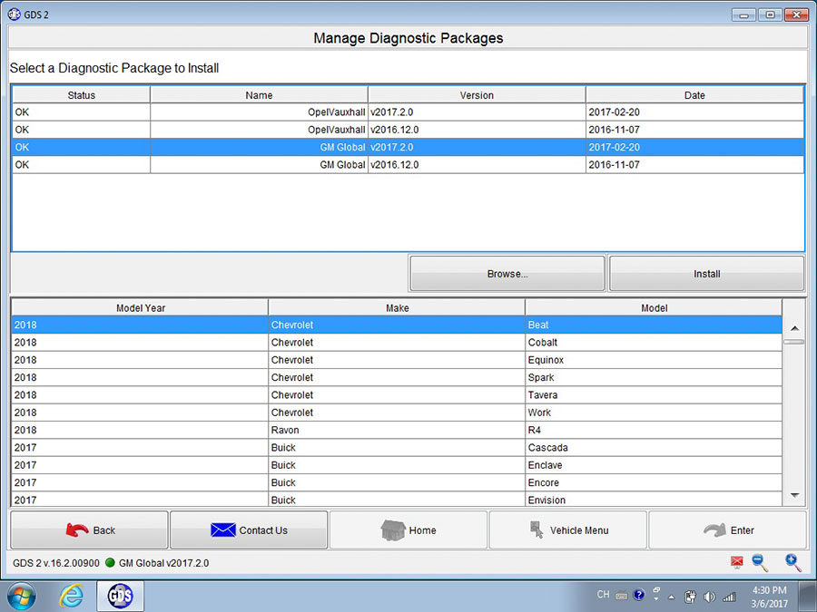Click the zoom-out magnifier icon in status bar
Image resolution: width=817 pixels, height=612 pixels.
click(760, 562)
